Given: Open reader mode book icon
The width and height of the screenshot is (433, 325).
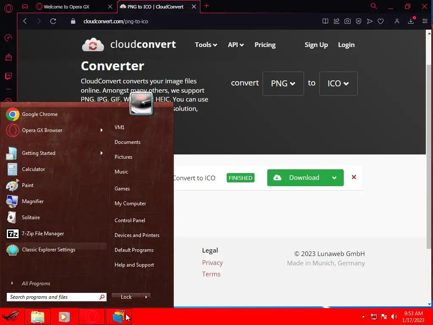Looking at the screenshot, I should click(x=325, y=21).
